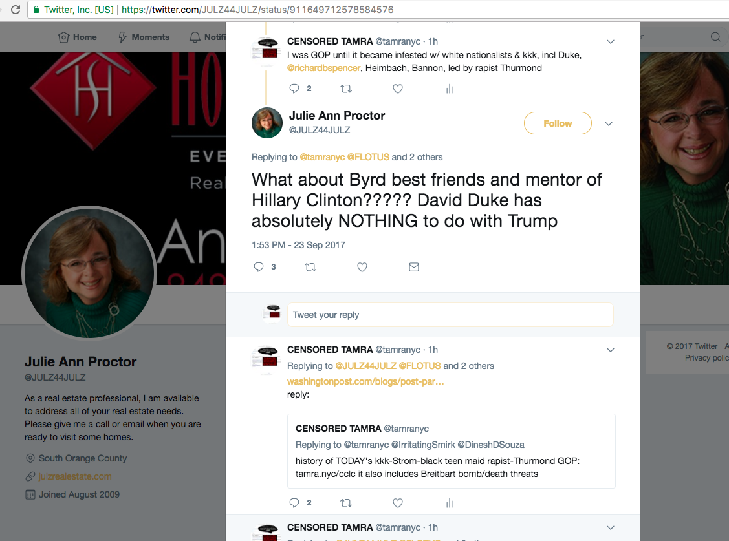Click the calendar icon beside Joined August 2009

click(30, 494)
